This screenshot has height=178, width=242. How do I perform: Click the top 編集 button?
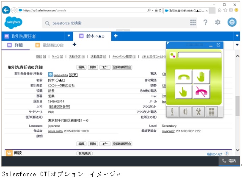tap(82, 67)
